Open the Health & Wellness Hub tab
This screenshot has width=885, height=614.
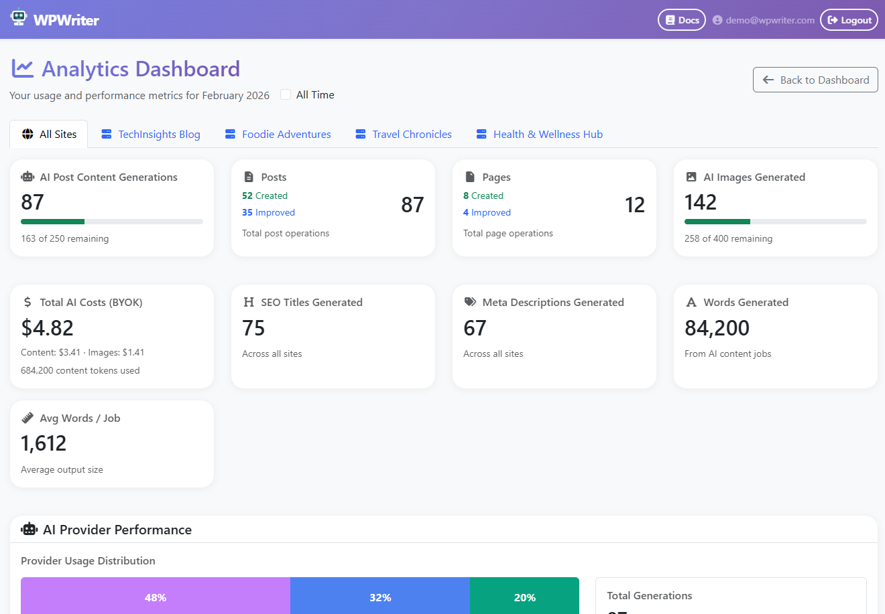click(x=539, y=134)
